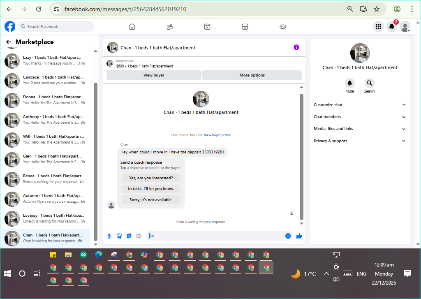Reload the browser page
Image resolution: width=421 pixels, height=299 pixels.
click(39, 9)
